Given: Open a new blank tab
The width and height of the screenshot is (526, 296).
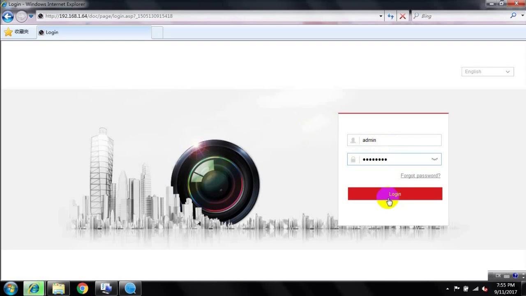Looking at the screenshot, I should point(157,32).
